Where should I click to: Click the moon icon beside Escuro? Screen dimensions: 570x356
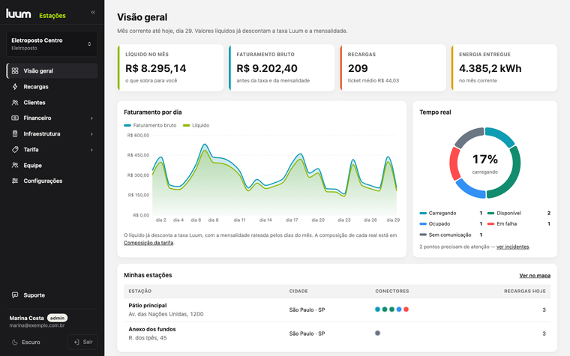pos(15,343)
